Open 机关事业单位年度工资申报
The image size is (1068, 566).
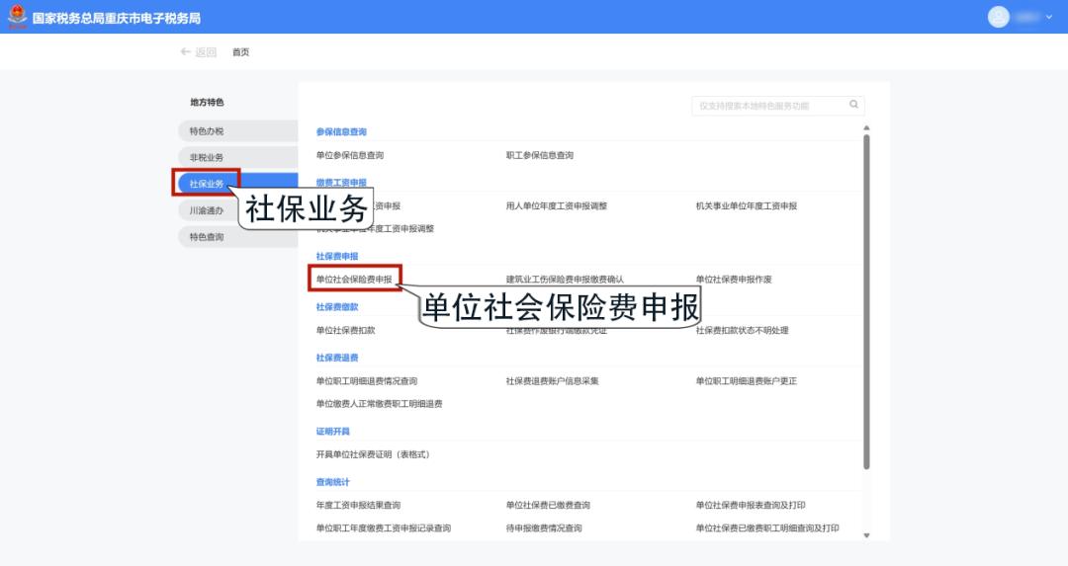coord(746,206)
